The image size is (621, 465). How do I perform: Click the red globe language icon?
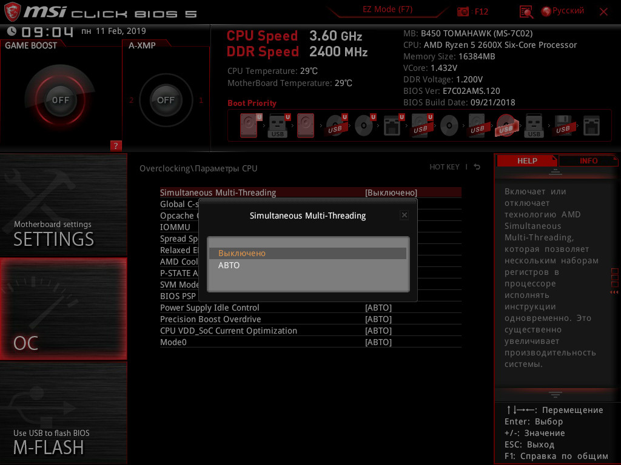(546, 12)
